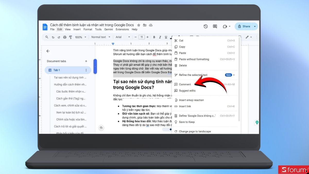The height and width of the screenshot is (174, 309).
Task: Select Insert link from context menu
Action: tap(205, 106)
